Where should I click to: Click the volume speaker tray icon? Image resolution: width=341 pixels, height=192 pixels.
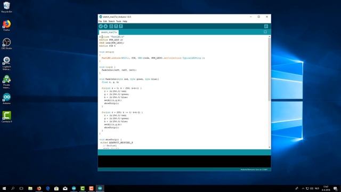[x=312, y=188]
